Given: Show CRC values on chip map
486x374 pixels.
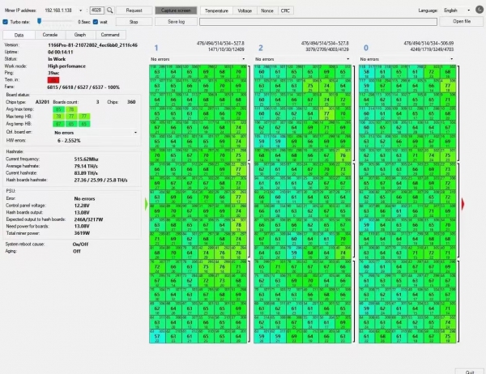Looking at the screenshot, I should (x=286, y=10).
